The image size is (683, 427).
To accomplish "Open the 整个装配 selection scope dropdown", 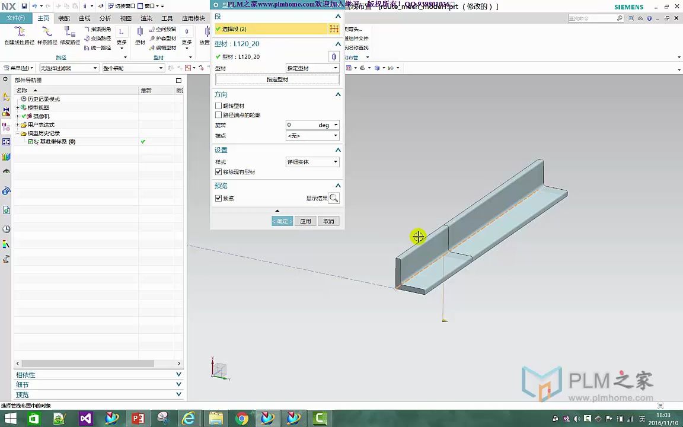I will [133, 68].
